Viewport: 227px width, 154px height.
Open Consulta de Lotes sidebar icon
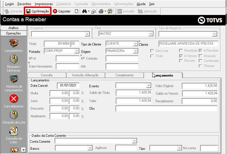(14, 131)
